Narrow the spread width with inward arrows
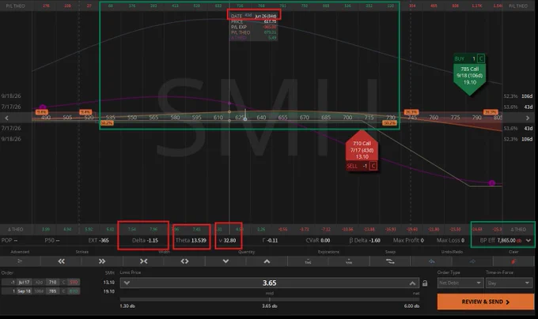 [x=143, y=261]
